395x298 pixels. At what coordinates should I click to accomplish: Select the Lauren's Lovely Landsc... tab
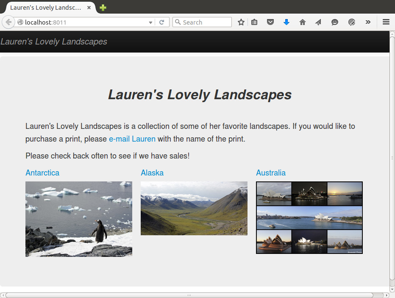click(x=50, y=8)
